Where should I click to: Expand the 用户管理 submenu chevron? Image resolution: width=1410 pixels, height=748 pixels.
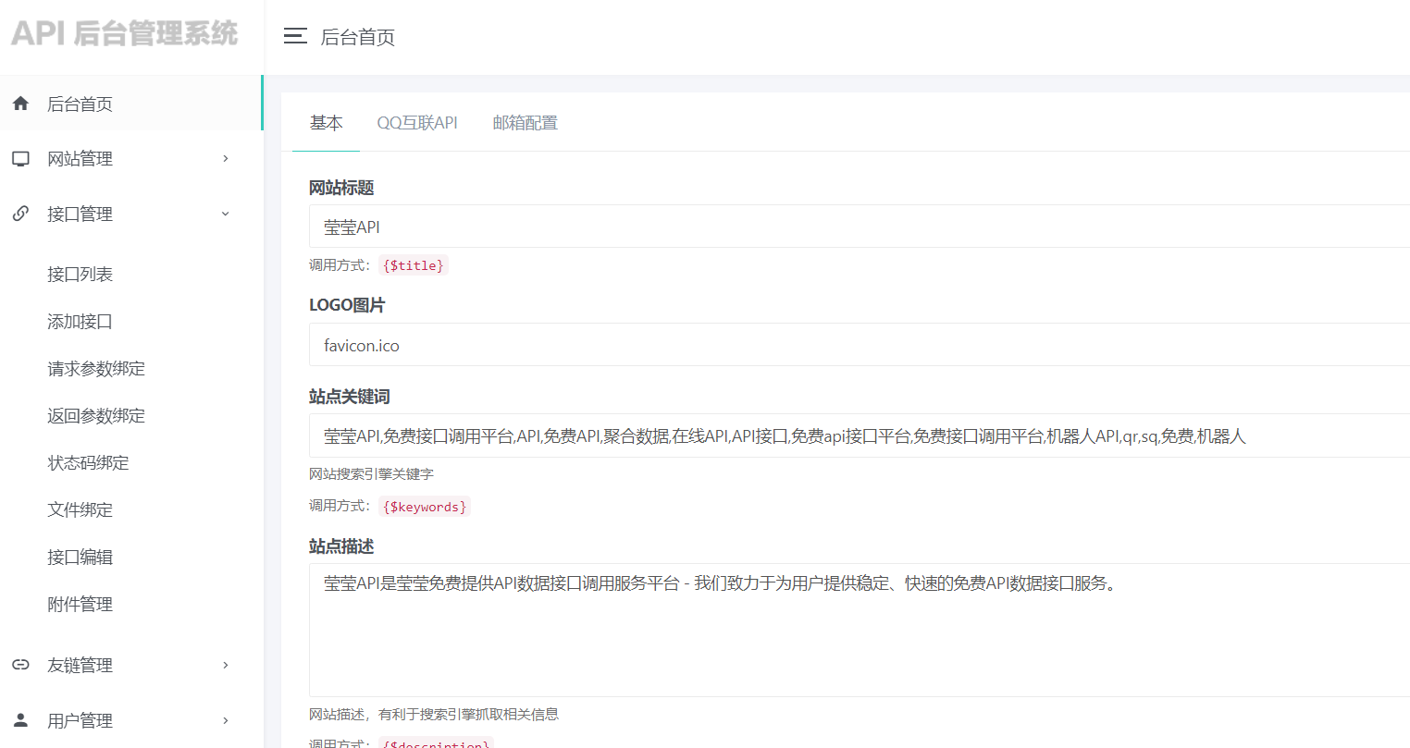pyautogui.click(x=226, y=720)
